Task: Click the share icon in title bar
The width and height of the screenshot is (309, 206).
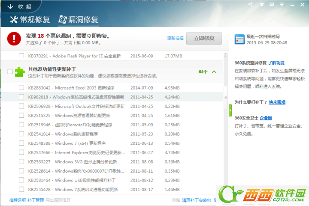Action: tap(250, 4)
